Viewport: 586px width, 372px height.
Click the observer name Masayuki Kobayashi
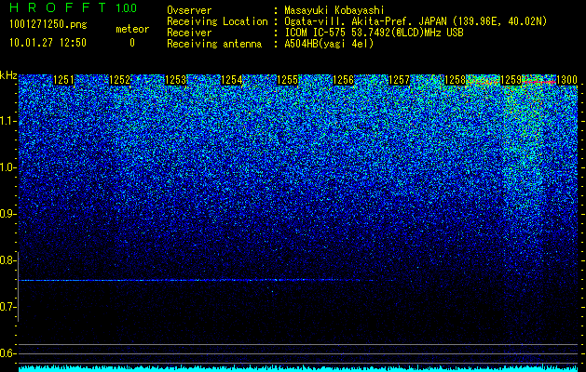tap(334, 10)
